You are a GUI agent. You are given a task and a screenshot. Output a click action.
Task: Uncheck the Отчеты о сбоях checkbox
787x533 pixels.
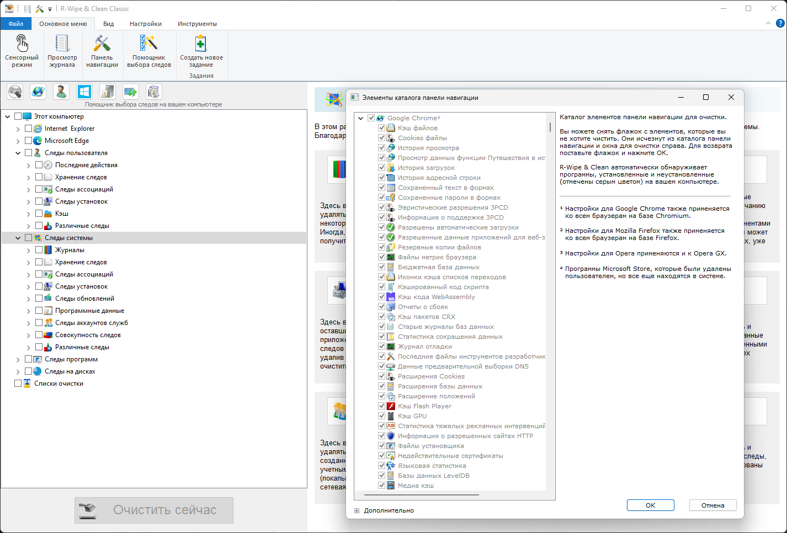(x=381, y=307)
